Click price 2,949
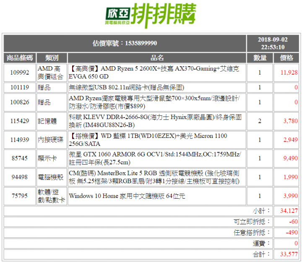 point(290,140)
